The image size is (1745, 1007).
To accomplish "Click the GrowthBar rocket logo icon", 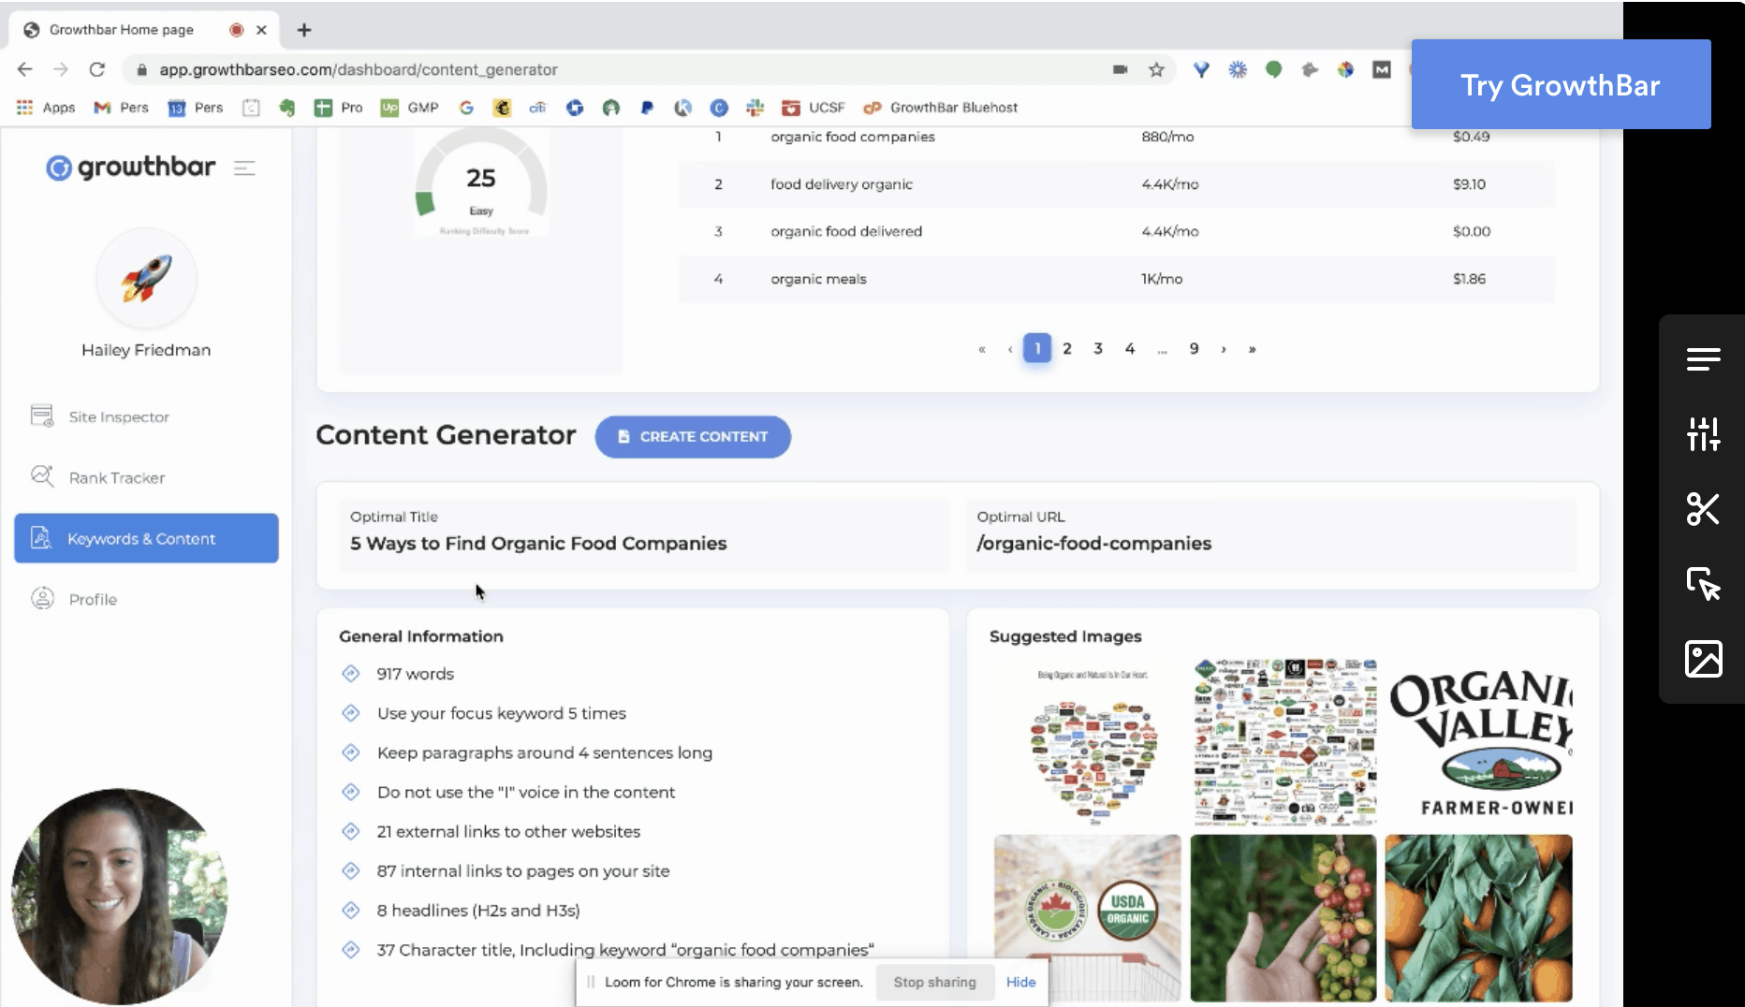I will click(x=146, y=278).
